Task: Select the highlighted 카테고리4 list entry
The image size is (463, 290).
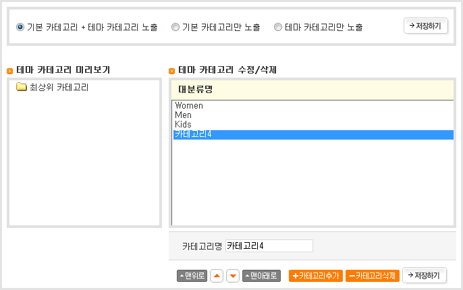Action: [x=194, y=135]
